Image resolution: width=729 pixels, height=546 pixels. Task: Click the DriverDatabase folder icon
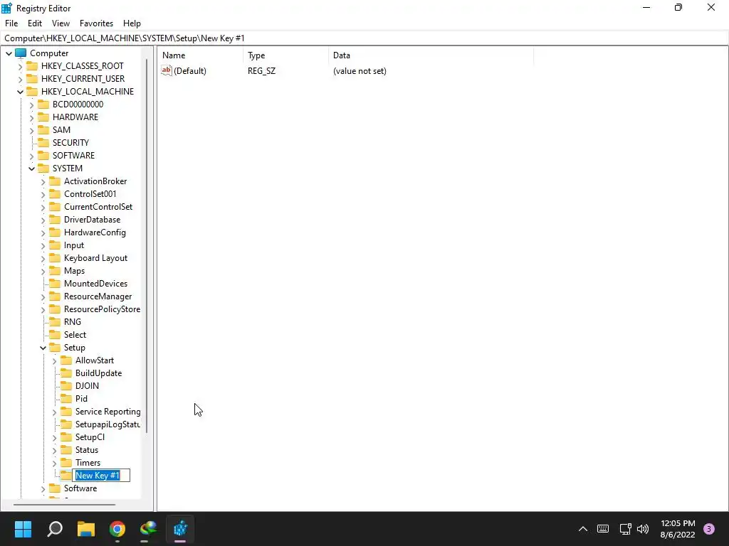coord(55,220)
